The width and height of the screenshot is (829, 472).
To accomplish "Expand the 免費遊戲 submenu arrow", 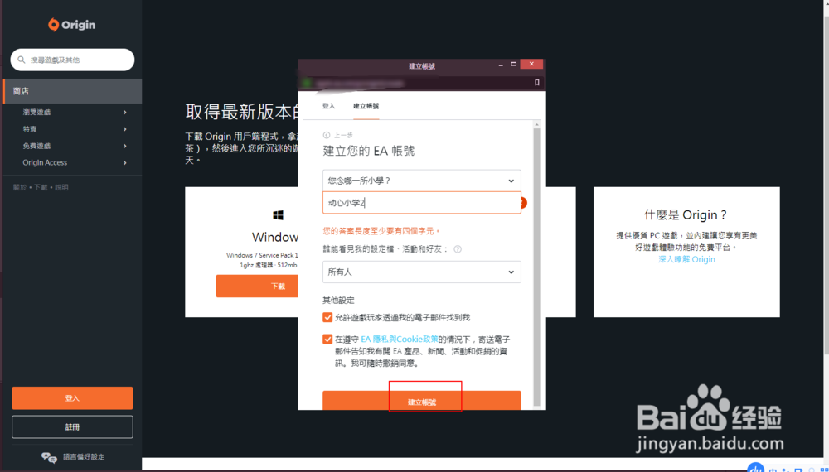I will [x=125, y=147].
